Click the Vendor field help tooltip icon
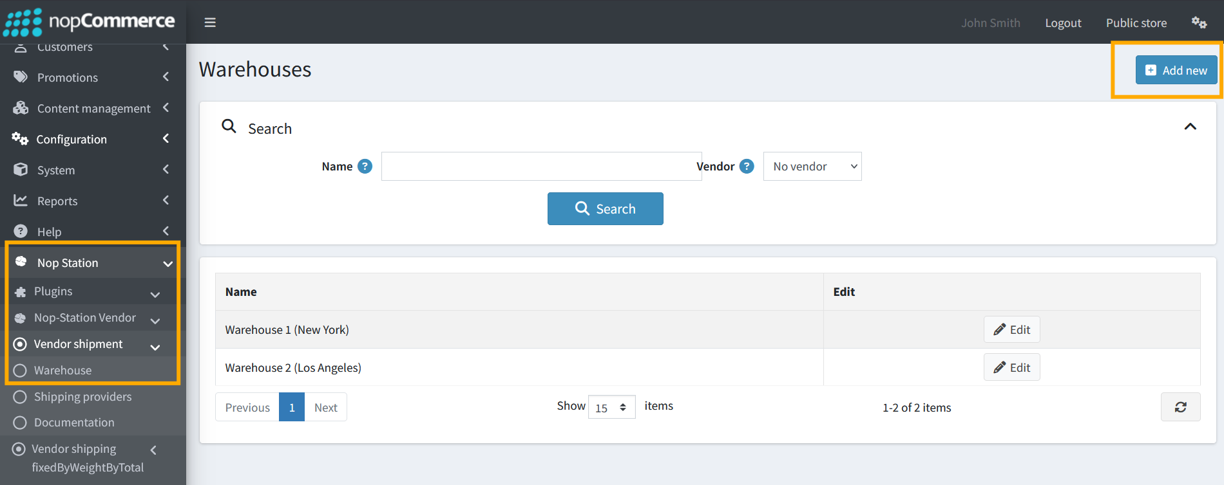Screen dimensions: 1224x485 point(747,167)
